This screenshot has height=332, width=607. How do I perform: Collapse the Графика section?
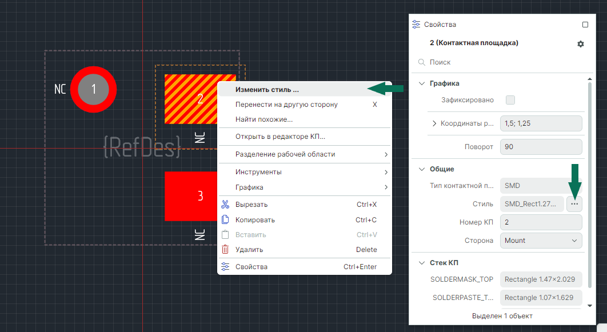[x=422, y=83]
